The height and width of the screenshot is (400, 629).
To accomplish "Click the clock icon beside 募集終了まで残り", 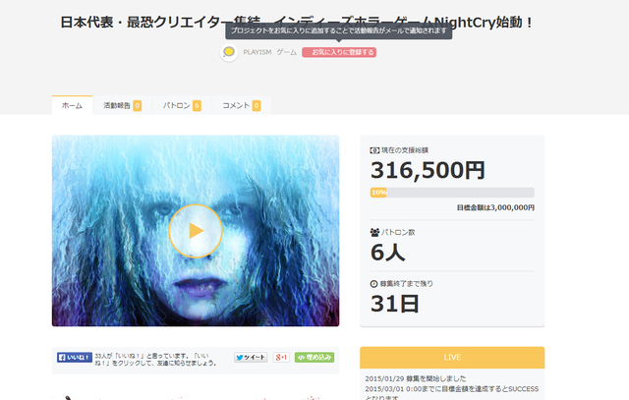I will pyautogui.click(x=373, y=284).
